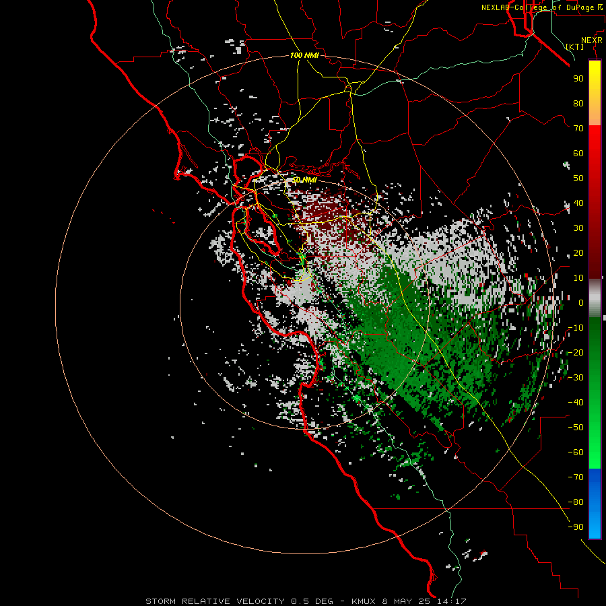606x606 pixels.
Task: Click the green inbound segment of the color bar
Action: (x=595, y=393)
